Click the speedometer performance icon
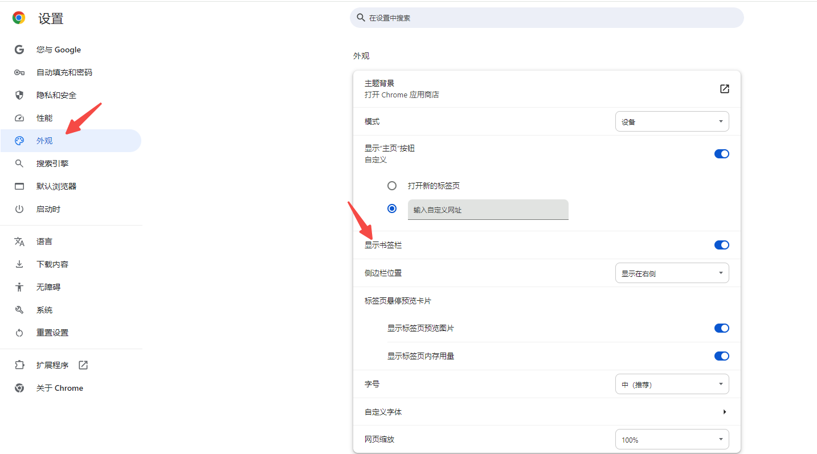 [19, 118]
